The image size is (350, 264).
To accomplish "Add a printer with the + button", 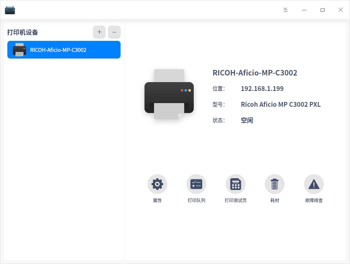I will coord(99,32).
